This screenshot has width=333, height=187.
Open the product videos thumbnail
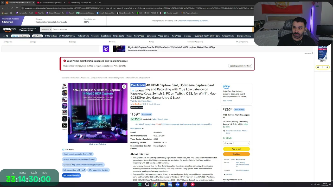tap(65, 125)
